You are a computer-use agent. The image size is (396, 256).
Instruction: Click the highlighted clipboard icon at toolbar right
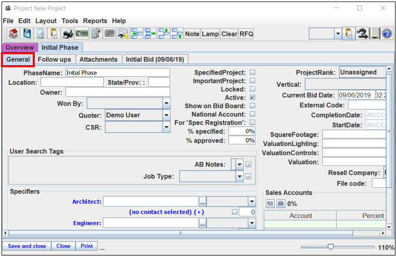coord(349,33)
